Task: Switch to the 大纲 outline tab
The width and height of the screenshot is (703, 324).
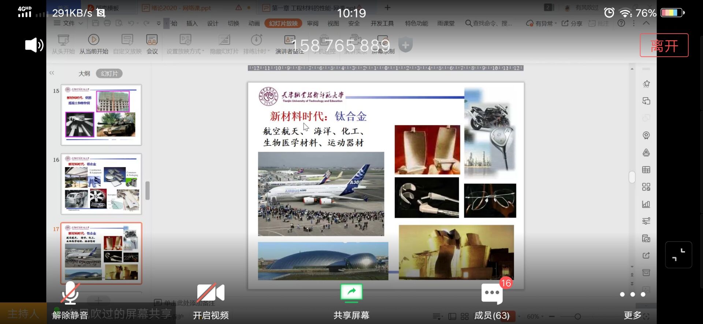Action: click(x=84, y=74)
